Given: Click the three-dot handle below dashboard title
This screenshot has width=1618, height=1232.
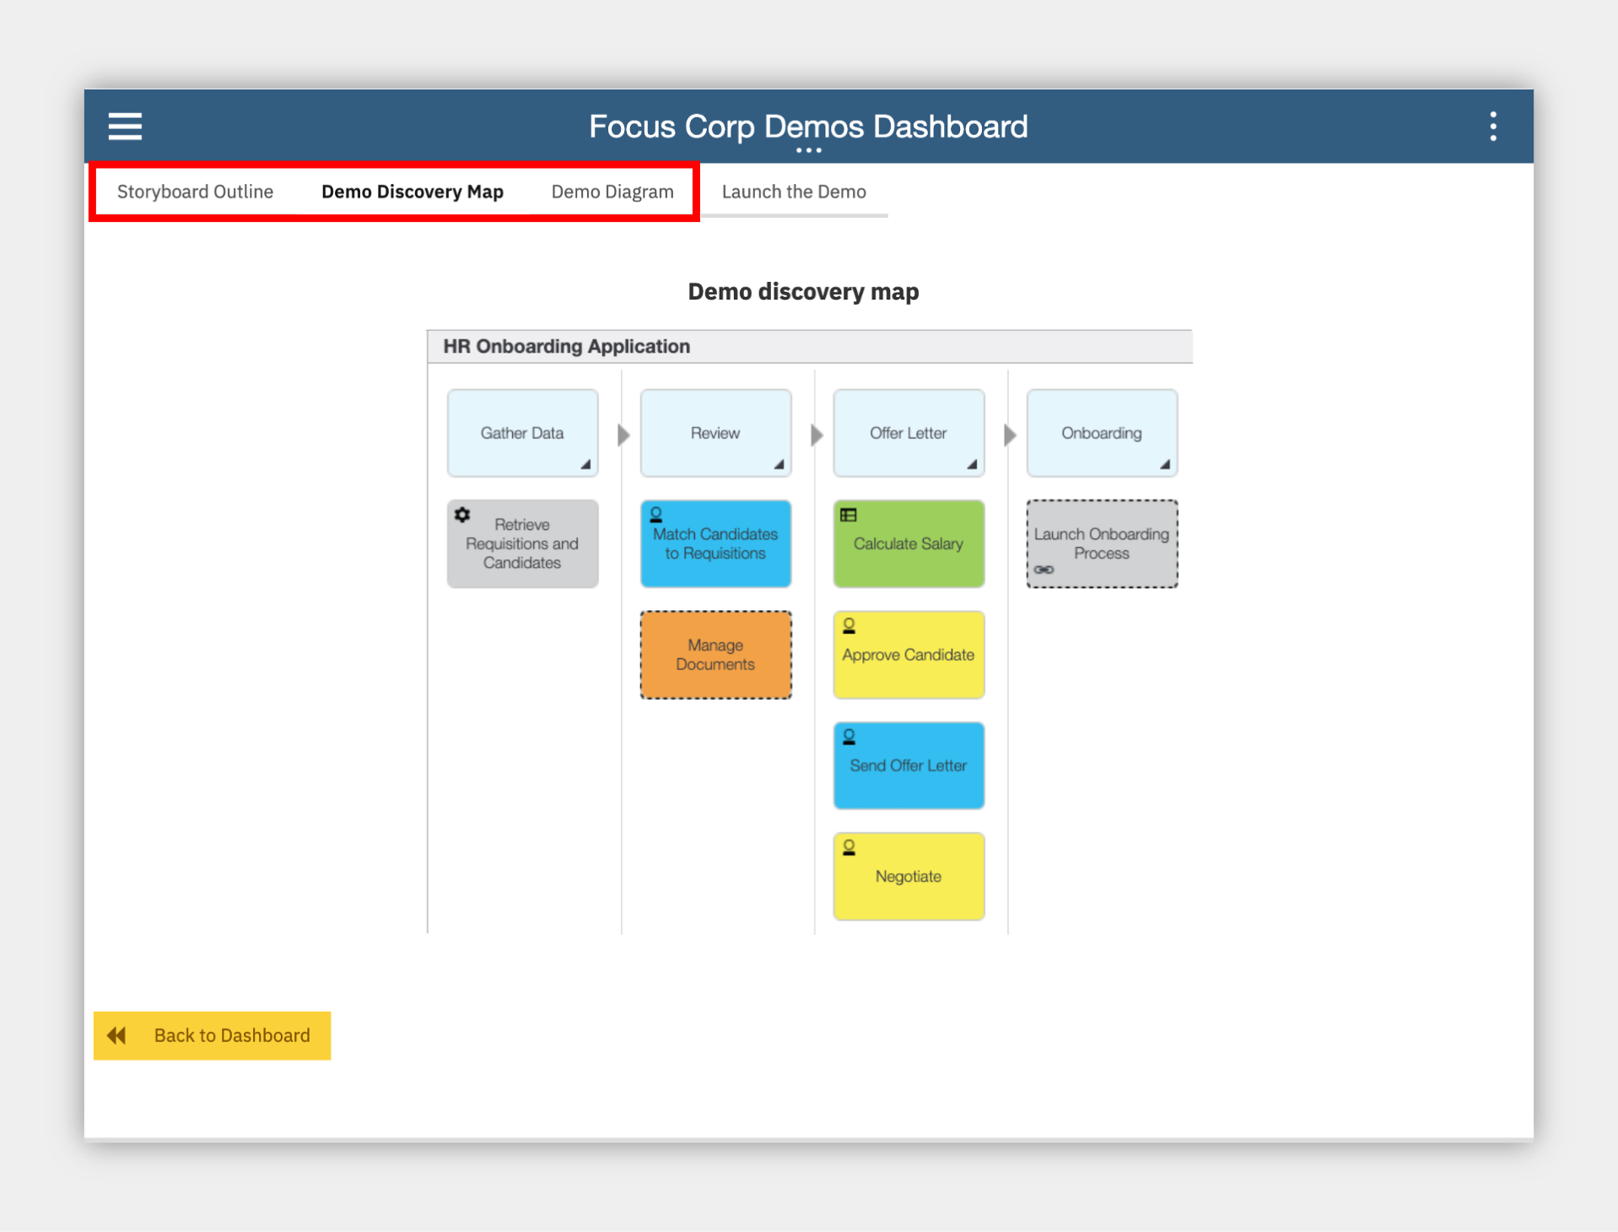Looking at the screenshot, I should [x=808, y=150].
